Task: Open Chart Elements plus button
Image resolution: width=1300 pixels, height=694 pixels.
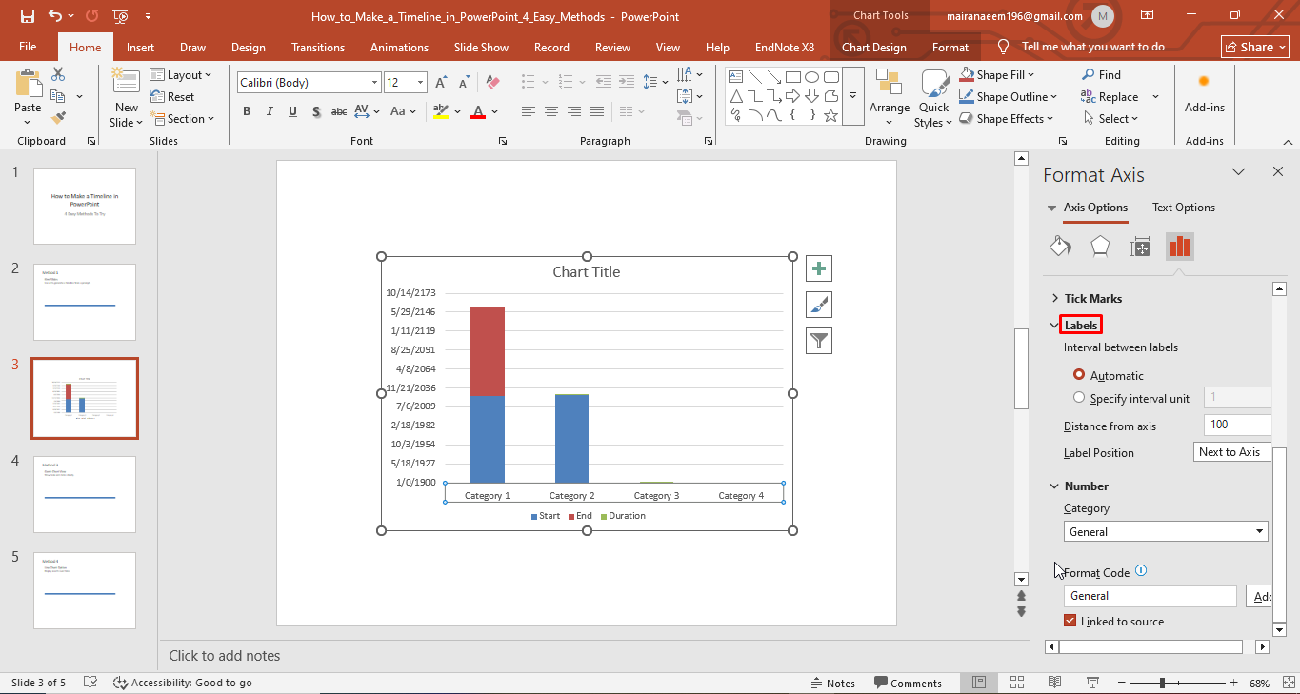Action: [819, 268]
